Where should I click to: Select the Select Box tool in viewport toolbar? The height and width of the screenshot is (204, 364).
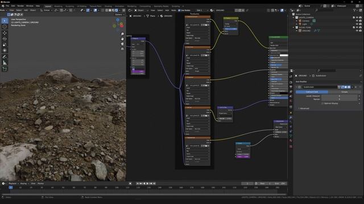[x=5, y=21]
